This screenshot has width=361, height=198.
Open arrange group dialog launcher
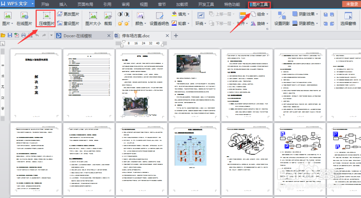click(x=267, y=29)
